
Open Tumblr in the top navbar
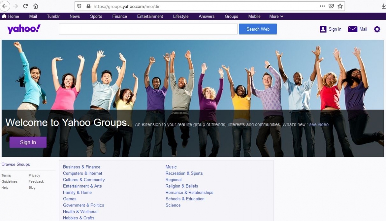53,16
